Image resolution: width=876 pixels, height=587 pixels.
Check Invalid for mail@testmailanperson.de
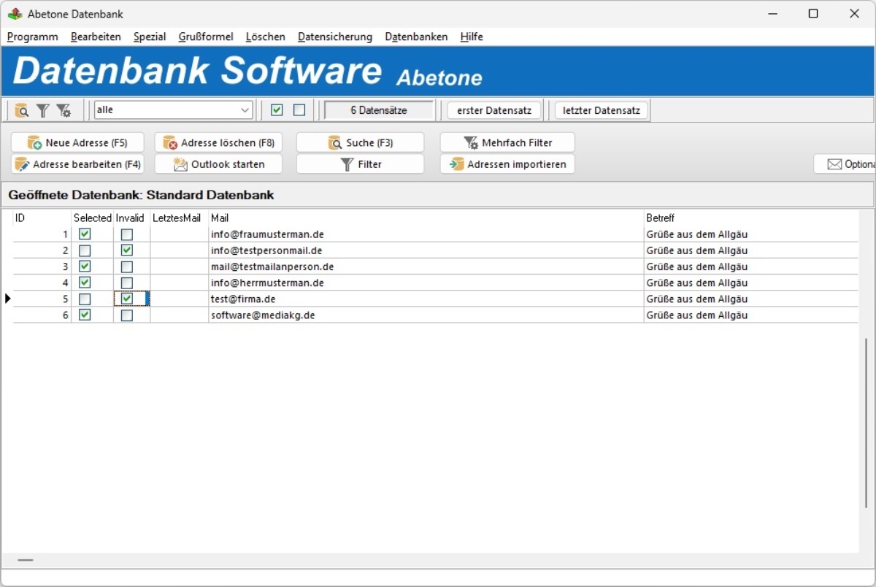point(127,266)
